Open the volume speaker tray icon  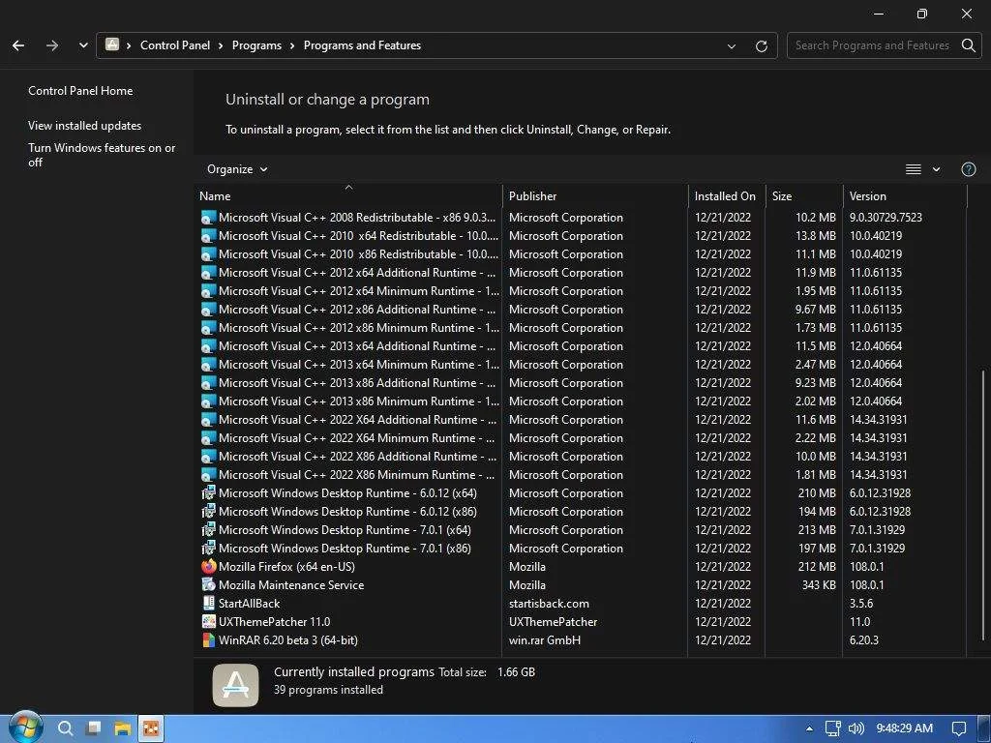(856, 728)
